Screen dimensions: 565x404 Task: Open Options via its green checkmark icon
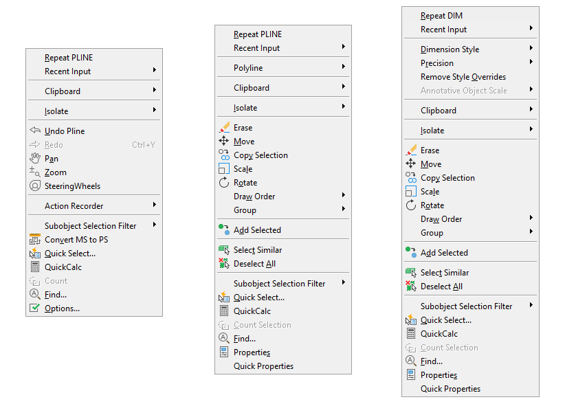click(x=35, y=308)
